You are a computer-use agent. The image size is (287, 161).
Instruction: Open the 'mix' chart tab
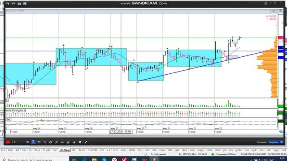[24, 150]
